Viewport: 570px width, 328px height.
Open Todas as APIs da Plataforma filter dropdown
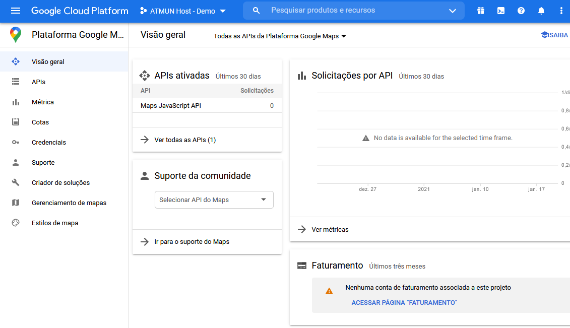[280, 36]
